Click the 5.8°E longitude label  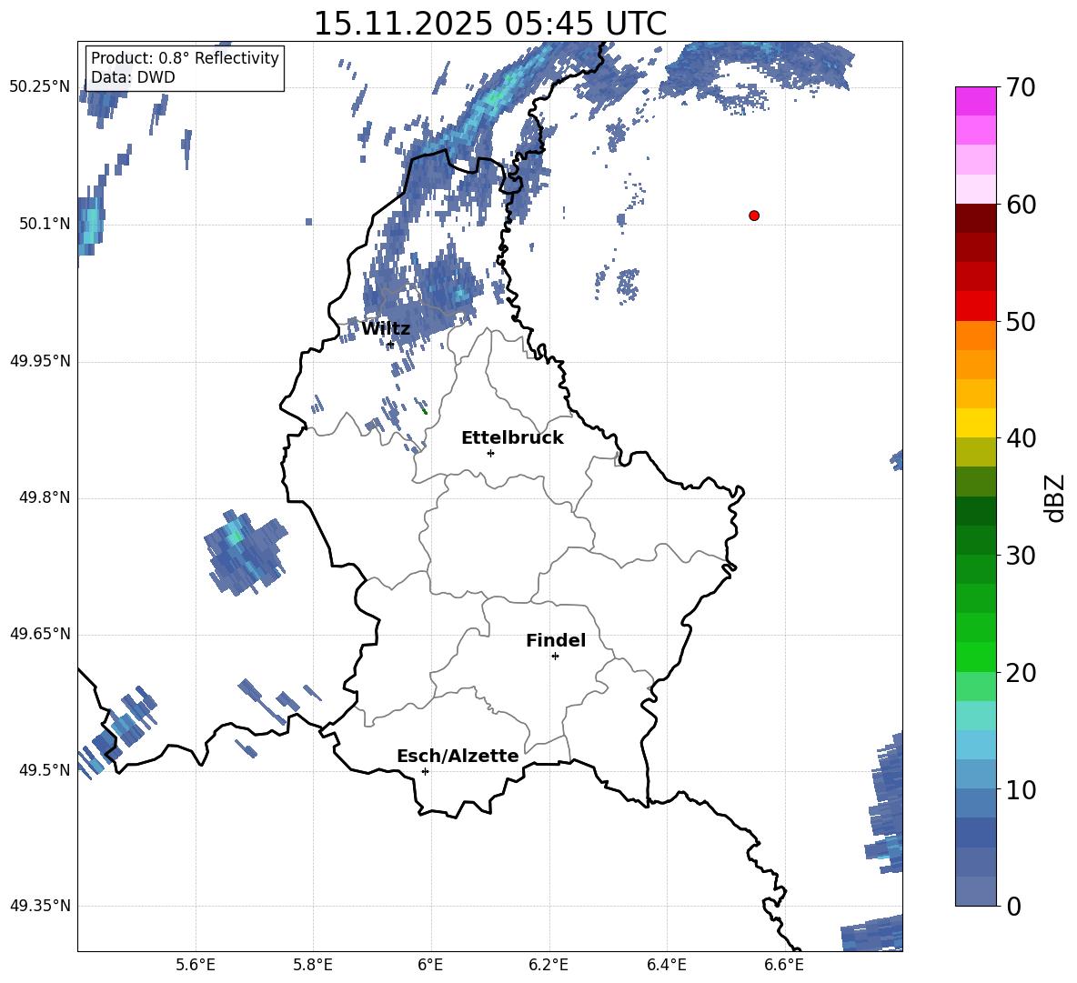point(313,966)
